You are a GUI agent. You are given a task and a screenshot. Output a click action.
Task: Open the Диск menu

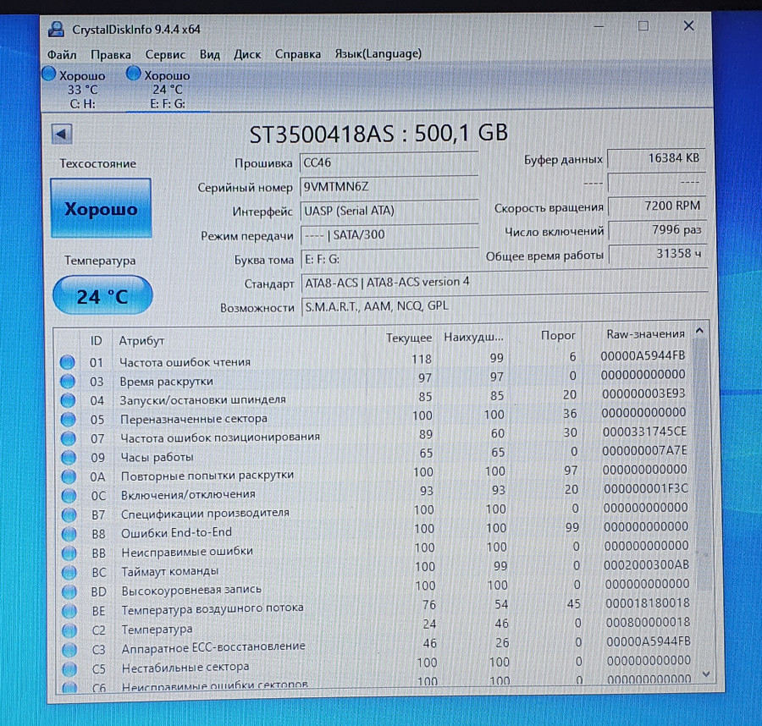(x=247, y=54)
